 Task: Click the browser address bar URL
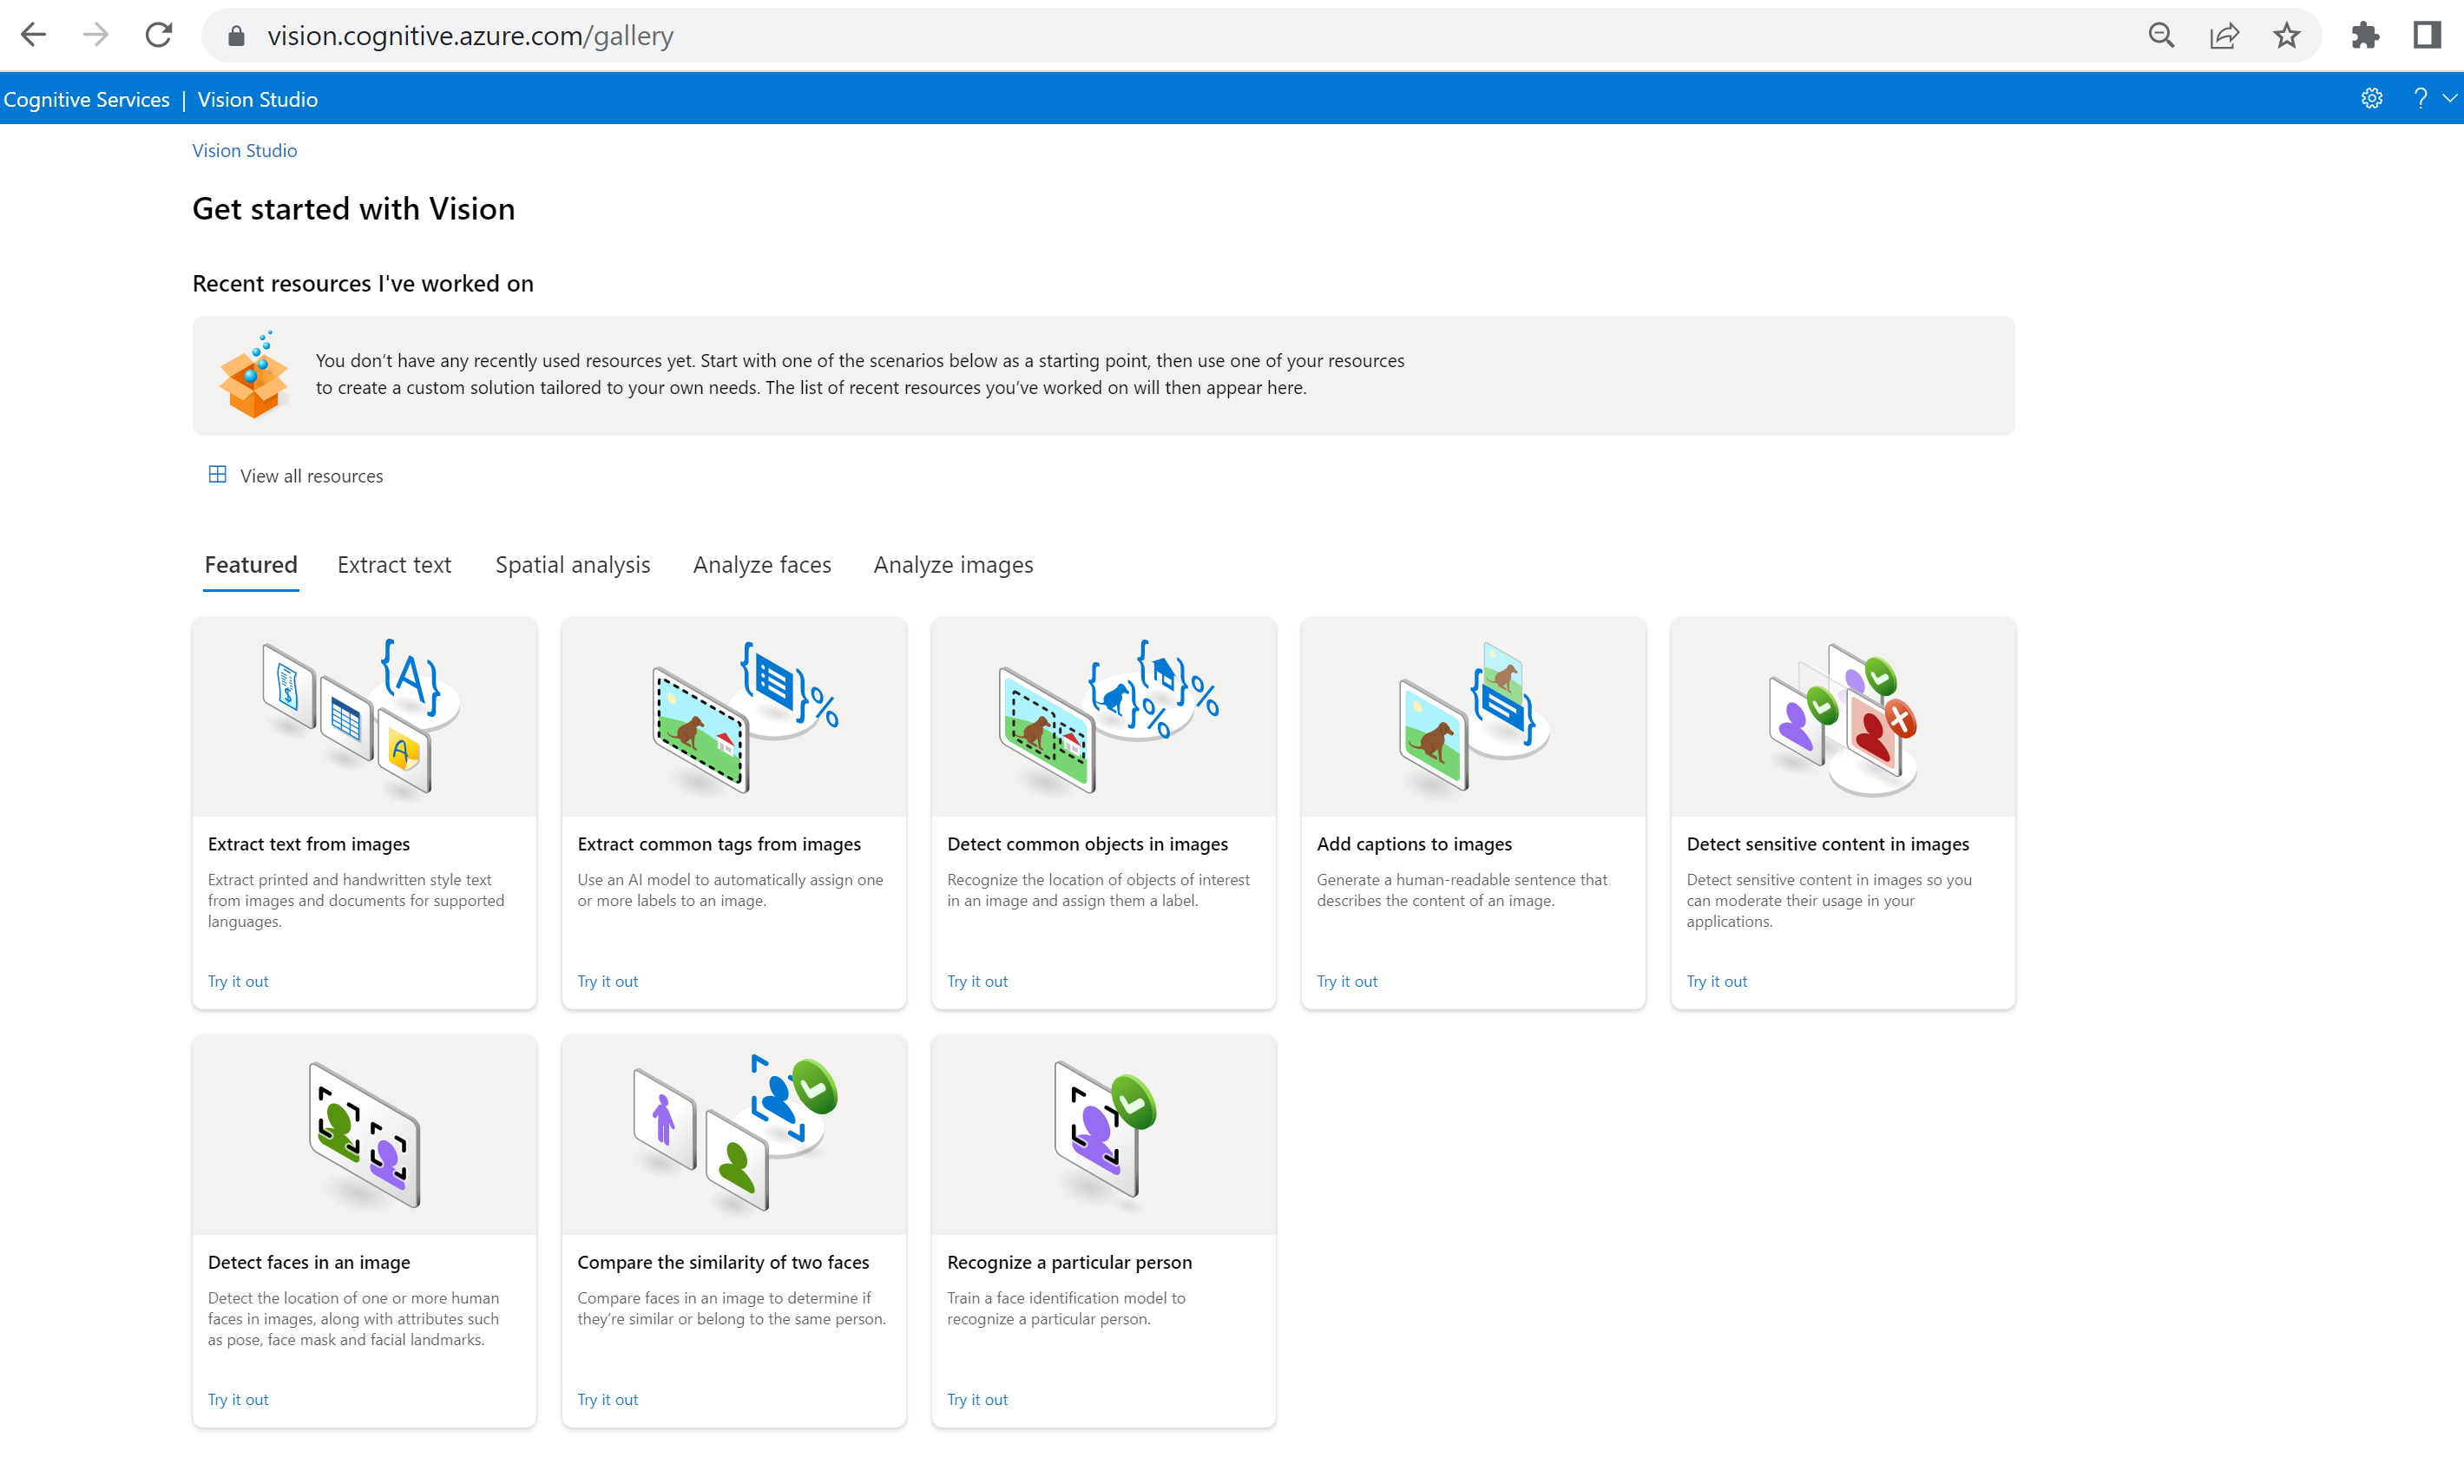point(470,36)
